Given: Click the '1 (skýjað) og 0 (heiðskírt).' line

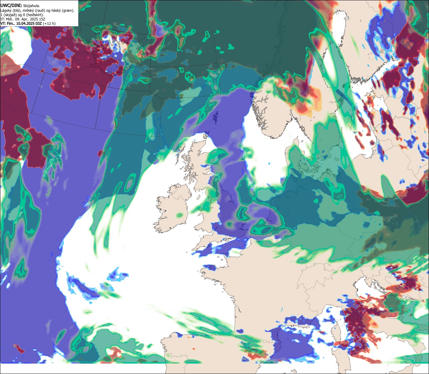Looking at the screenshot, I should tap(22, 15).
